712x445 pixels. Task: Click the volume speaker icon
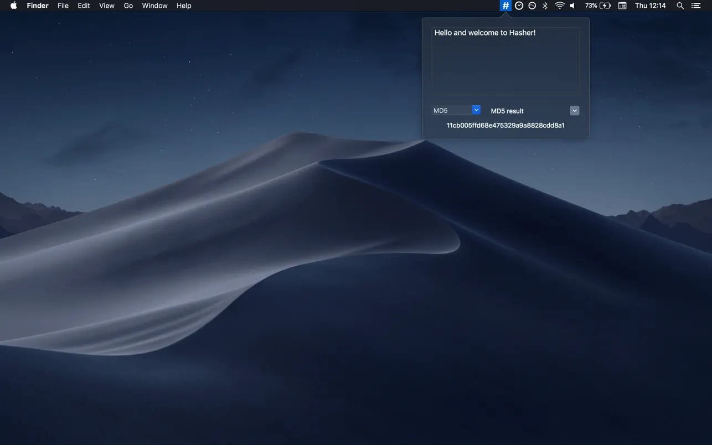572,6
